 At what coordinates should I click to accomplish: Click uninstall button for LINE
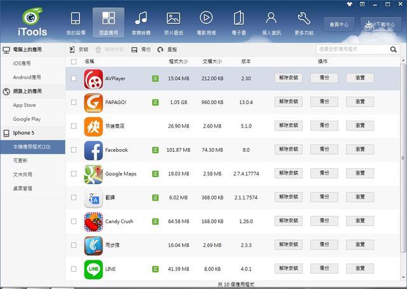(288, 269)
